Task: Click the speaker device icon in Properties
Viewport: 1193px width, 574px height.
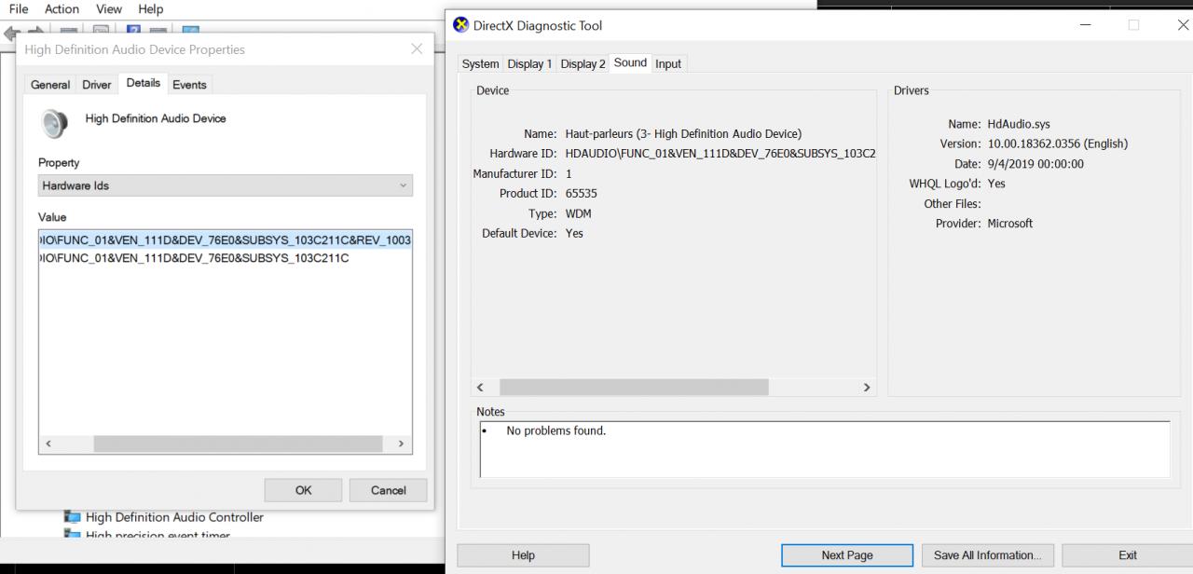Action: (55, 123)
